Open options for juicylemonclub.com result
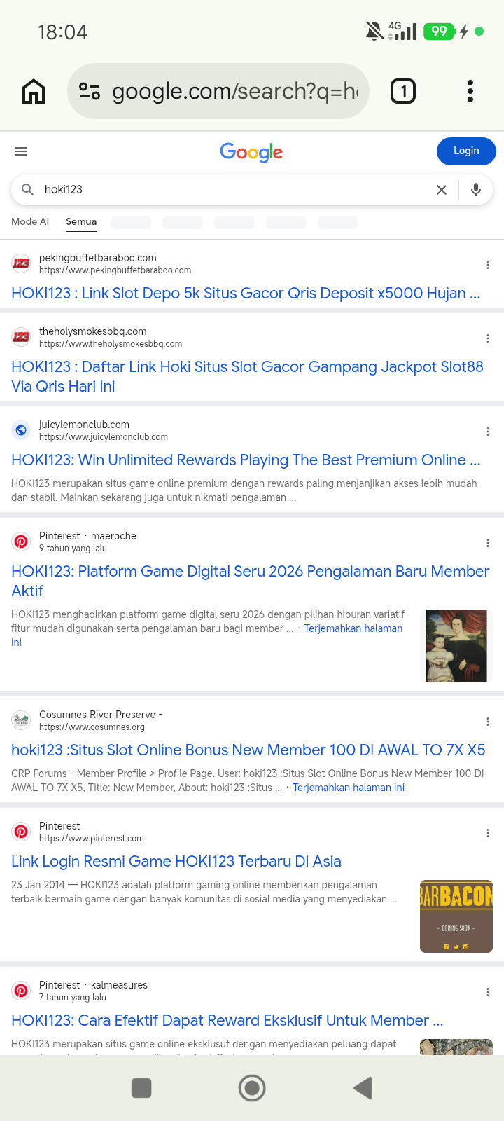The height and width of the screenshot is (1121, 504). pos(488,432)
